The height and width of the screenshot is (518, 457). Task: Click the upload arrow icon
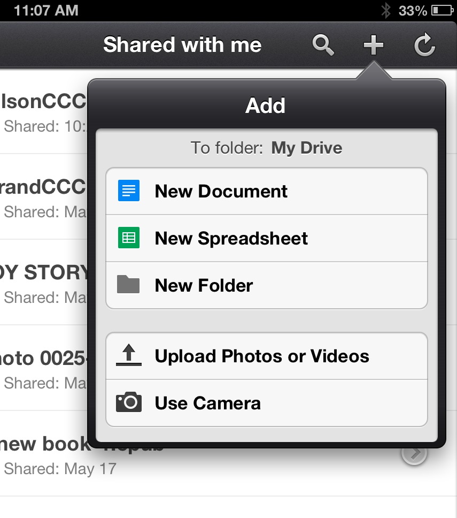click(x=129, y=355)
